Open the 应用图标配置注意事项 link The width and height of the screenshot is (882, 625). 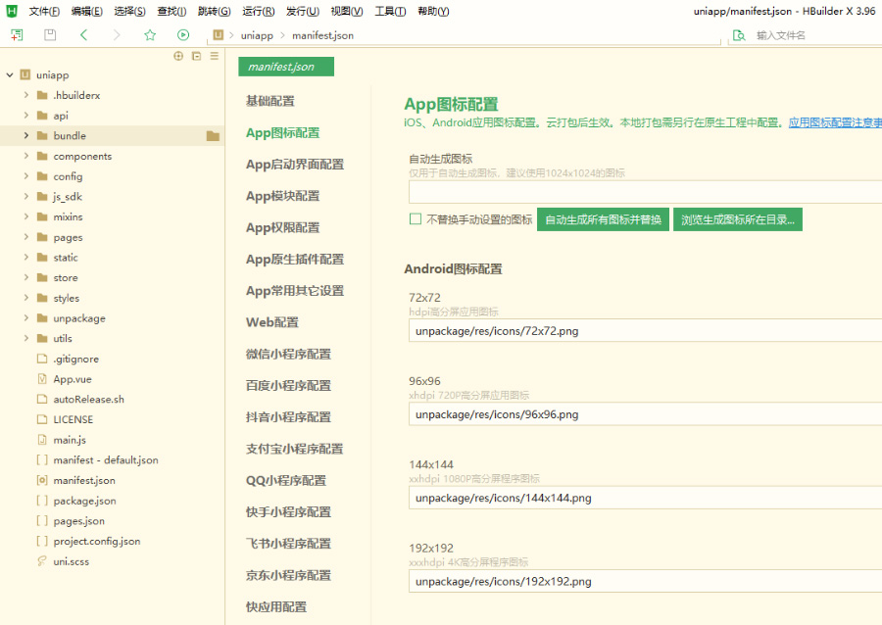[x=834, y=123]
